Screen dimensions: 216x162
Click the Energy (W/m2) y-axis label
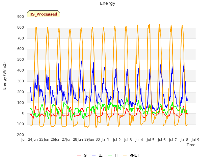click(4, 76)
